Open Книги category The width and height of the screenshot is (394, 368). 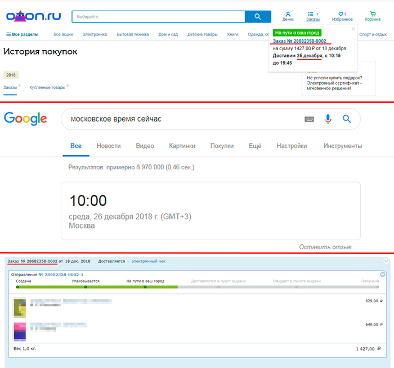232,34
